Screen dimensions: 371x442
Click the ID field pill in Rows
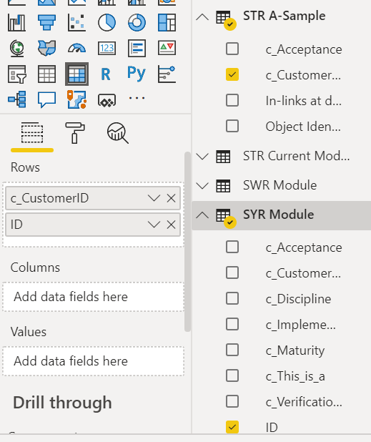[93, 225]
